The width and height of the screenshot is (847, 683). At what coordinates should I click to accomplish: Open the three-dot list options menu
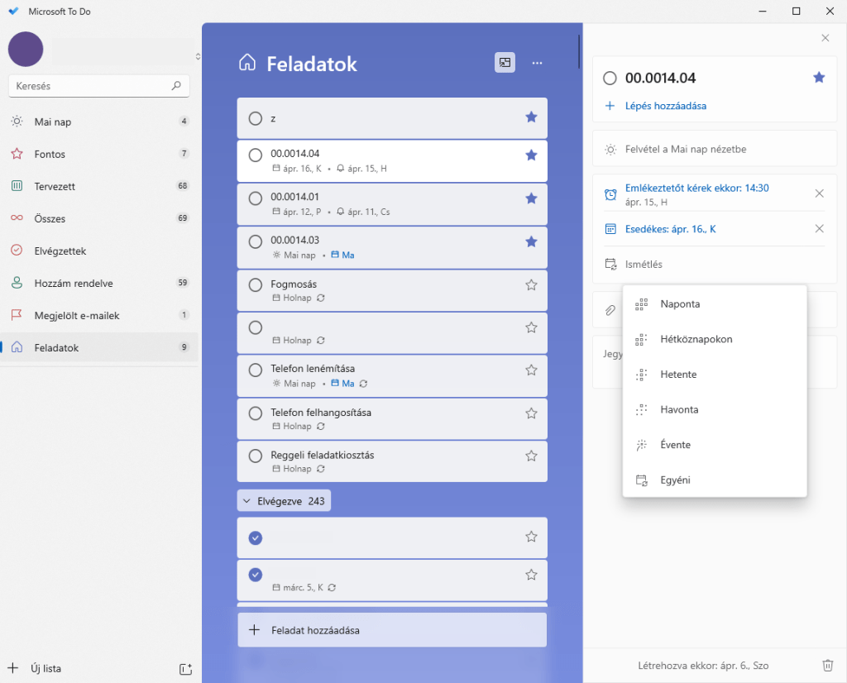[538, 63]
